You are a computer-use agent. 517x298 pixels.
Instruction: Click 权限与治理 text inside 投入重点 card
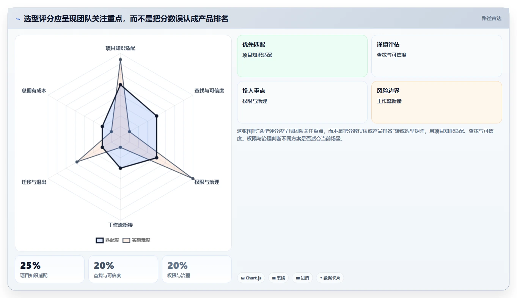tap(255, 101)
